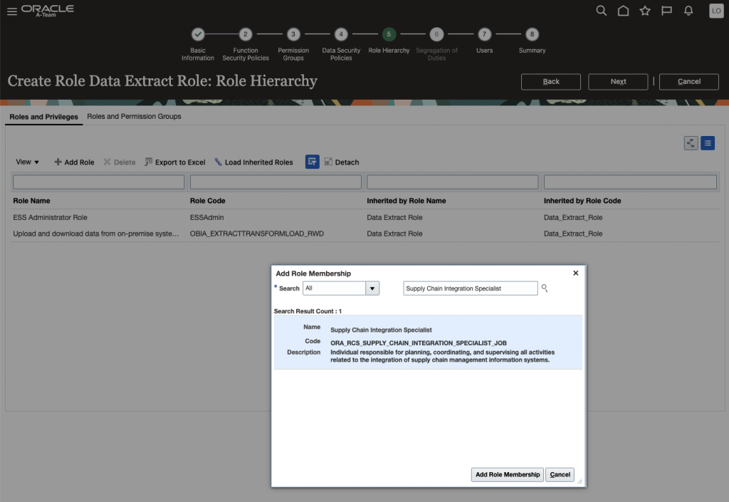Click the dialog role search text field
This screenshot has height=502, width=729.
coord(471,288)
